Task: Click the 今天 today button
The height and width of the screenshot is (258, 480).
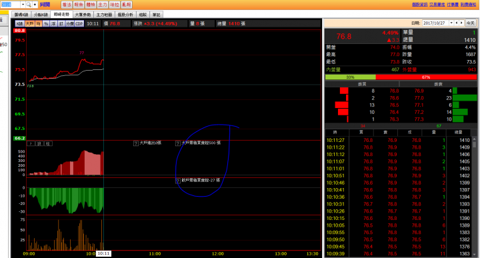Action: [x=470, y=23]
